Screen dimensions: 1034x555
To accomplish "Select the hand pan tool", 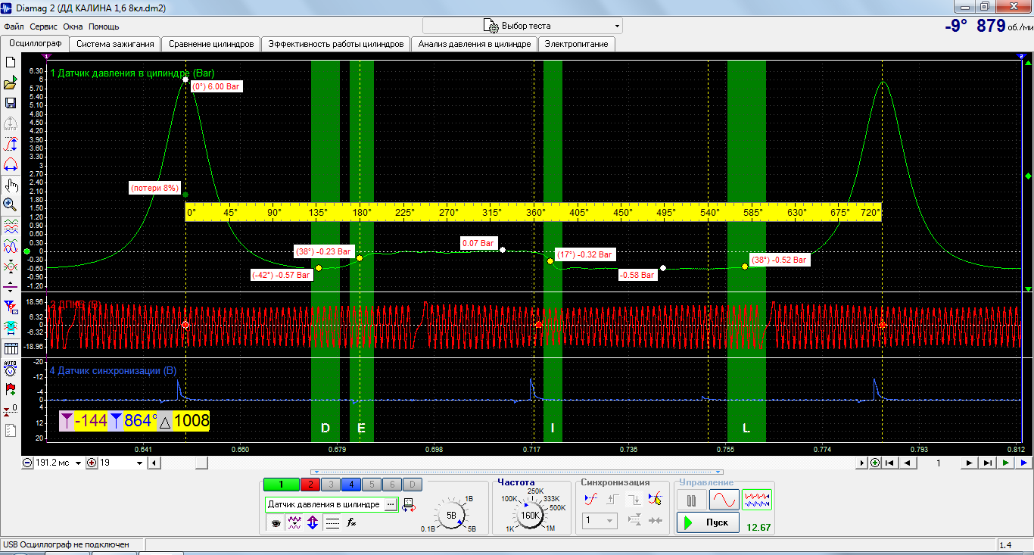I will 11,186.
